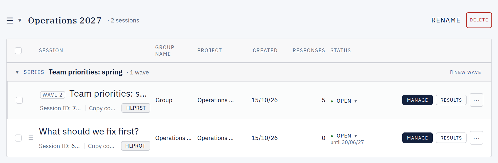Click the response count '0'

(x=323, y=138)
